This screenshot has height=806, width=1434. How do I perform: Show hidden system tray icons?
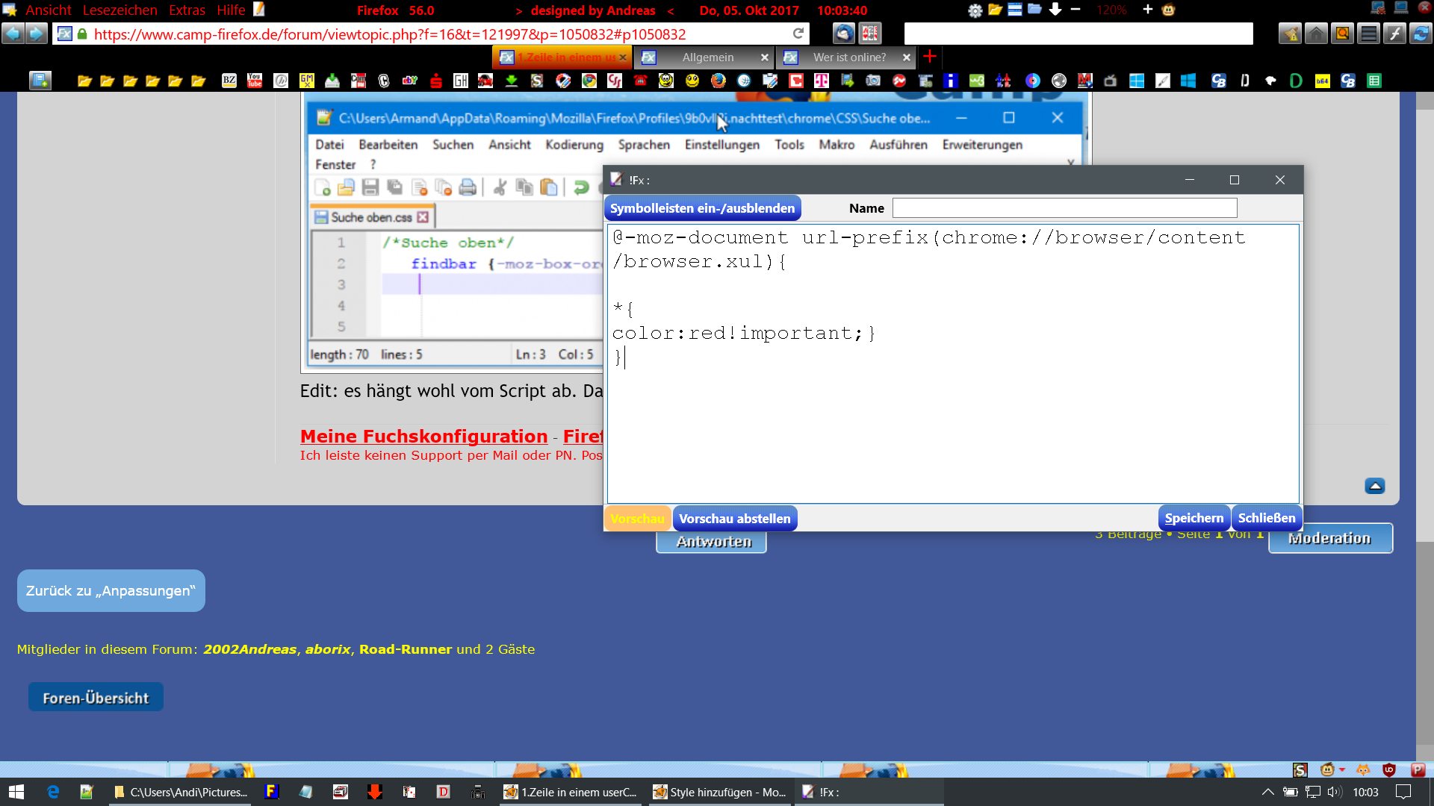(x=1267, y=792)
